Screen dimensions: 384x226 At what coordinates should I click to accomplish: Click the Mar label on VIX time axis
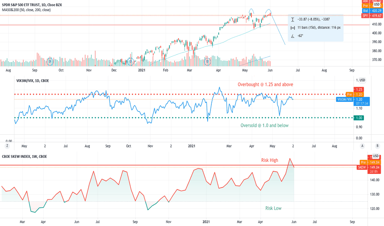coord(229,146)
